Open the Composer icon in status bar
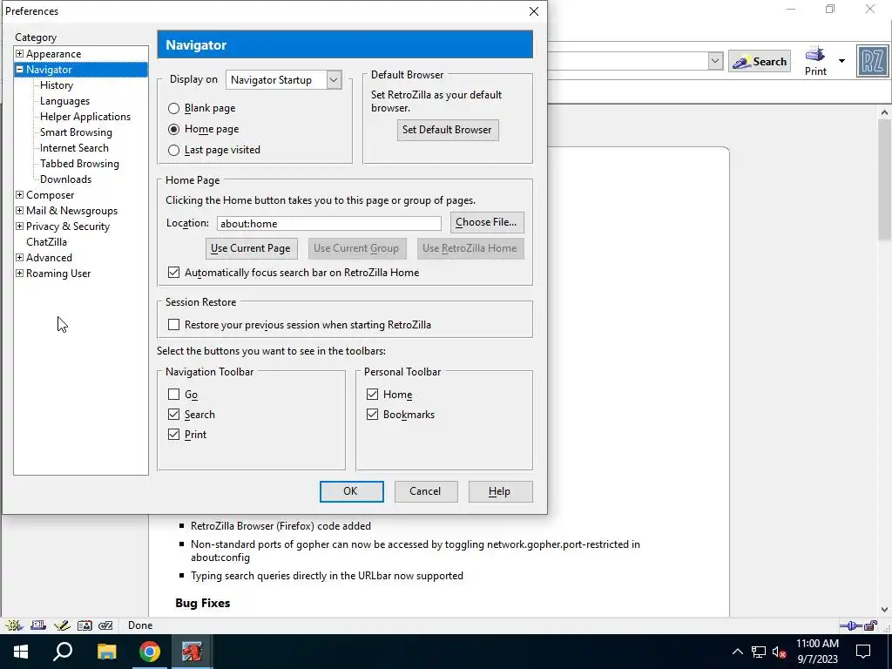The width and height of the screenshot is (892, 669). click(62, 625)
